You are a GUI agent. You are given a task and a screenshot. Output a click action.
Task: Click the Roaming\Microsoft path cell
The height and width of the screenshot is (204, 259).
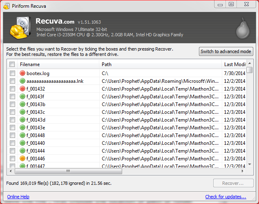tap(160, 81)
